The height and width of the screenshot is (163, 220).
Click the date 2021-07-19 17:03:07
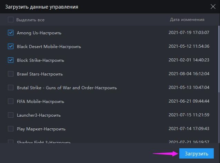[189, 33]
